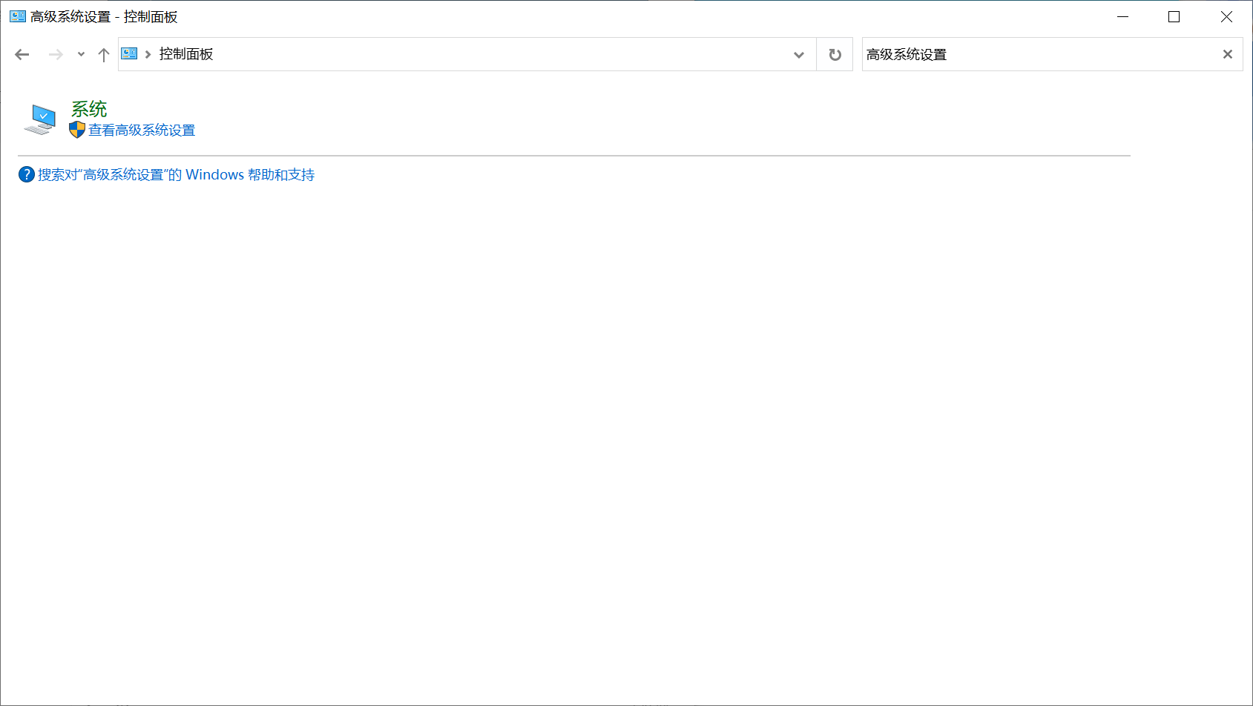
Task: Maximize the Control Panel window
Action: (1174, 16)
